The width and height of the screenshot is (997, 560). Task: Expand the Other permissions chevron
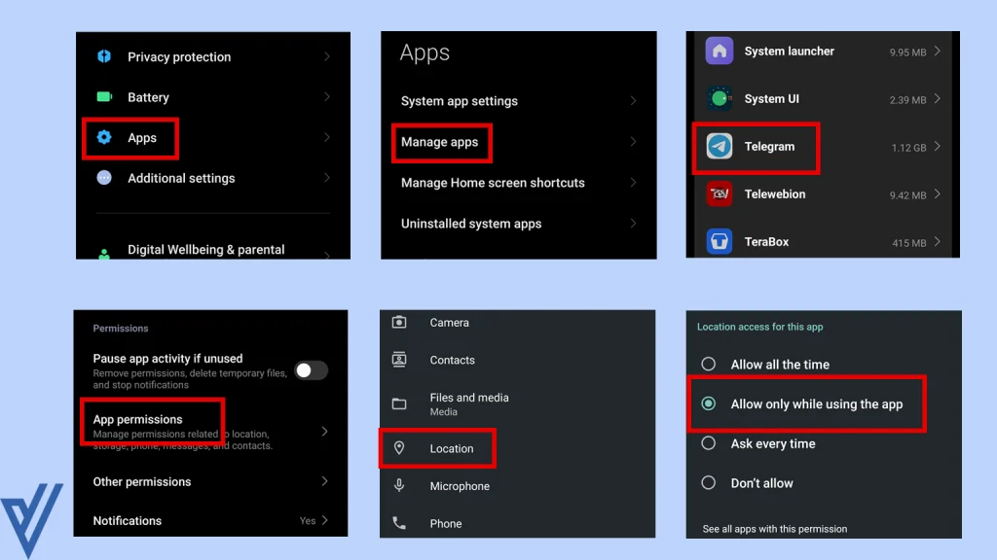tap(324, 481)
